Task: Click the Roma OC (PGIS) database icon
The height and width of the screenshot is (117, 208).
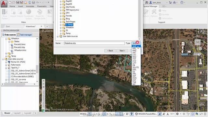Action: pyautogui.click(x=9, y=62)
